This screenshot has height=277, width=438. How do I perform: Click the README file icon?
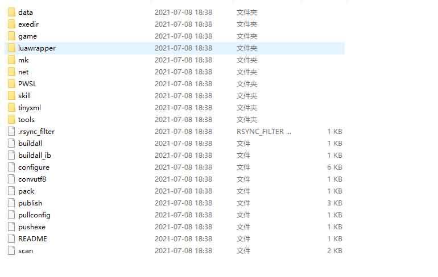(11, 239)
